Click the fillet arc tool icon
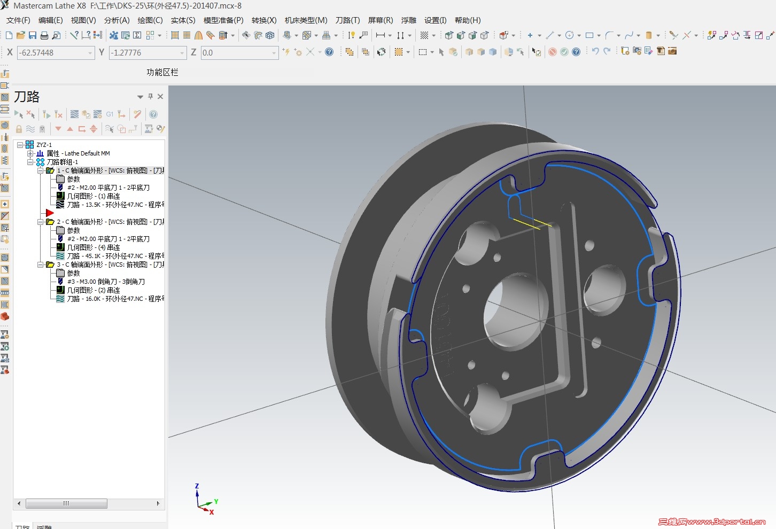This screenshot has height=529, width=776. point(609,35)
